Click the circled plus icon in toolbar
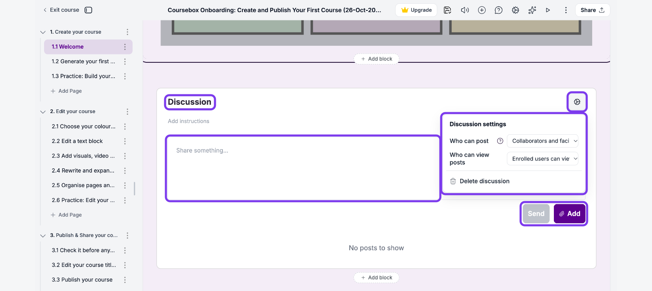The height and width of the screenshot is (291, 652). 482,10
